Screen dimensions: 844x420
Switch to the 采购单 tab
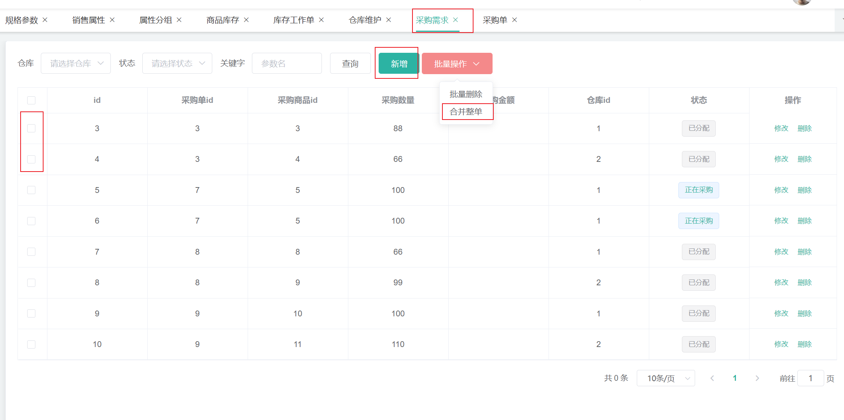coord(495,20)
